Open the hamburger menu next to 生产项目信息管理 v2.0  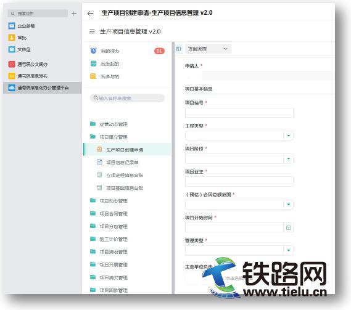point(92,31)
